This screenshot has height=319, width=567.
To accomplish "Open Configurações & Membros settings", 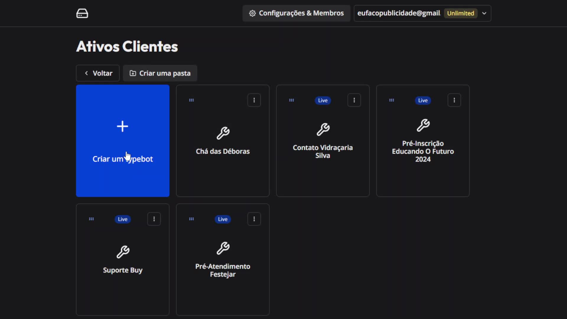I will (296, 13).
